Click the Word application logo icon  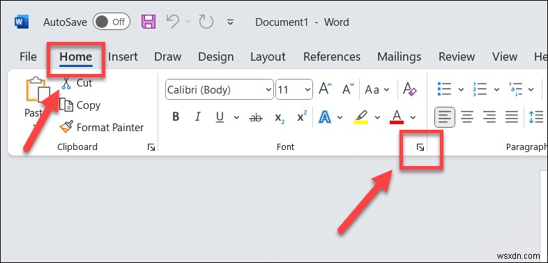click(22, 22)
